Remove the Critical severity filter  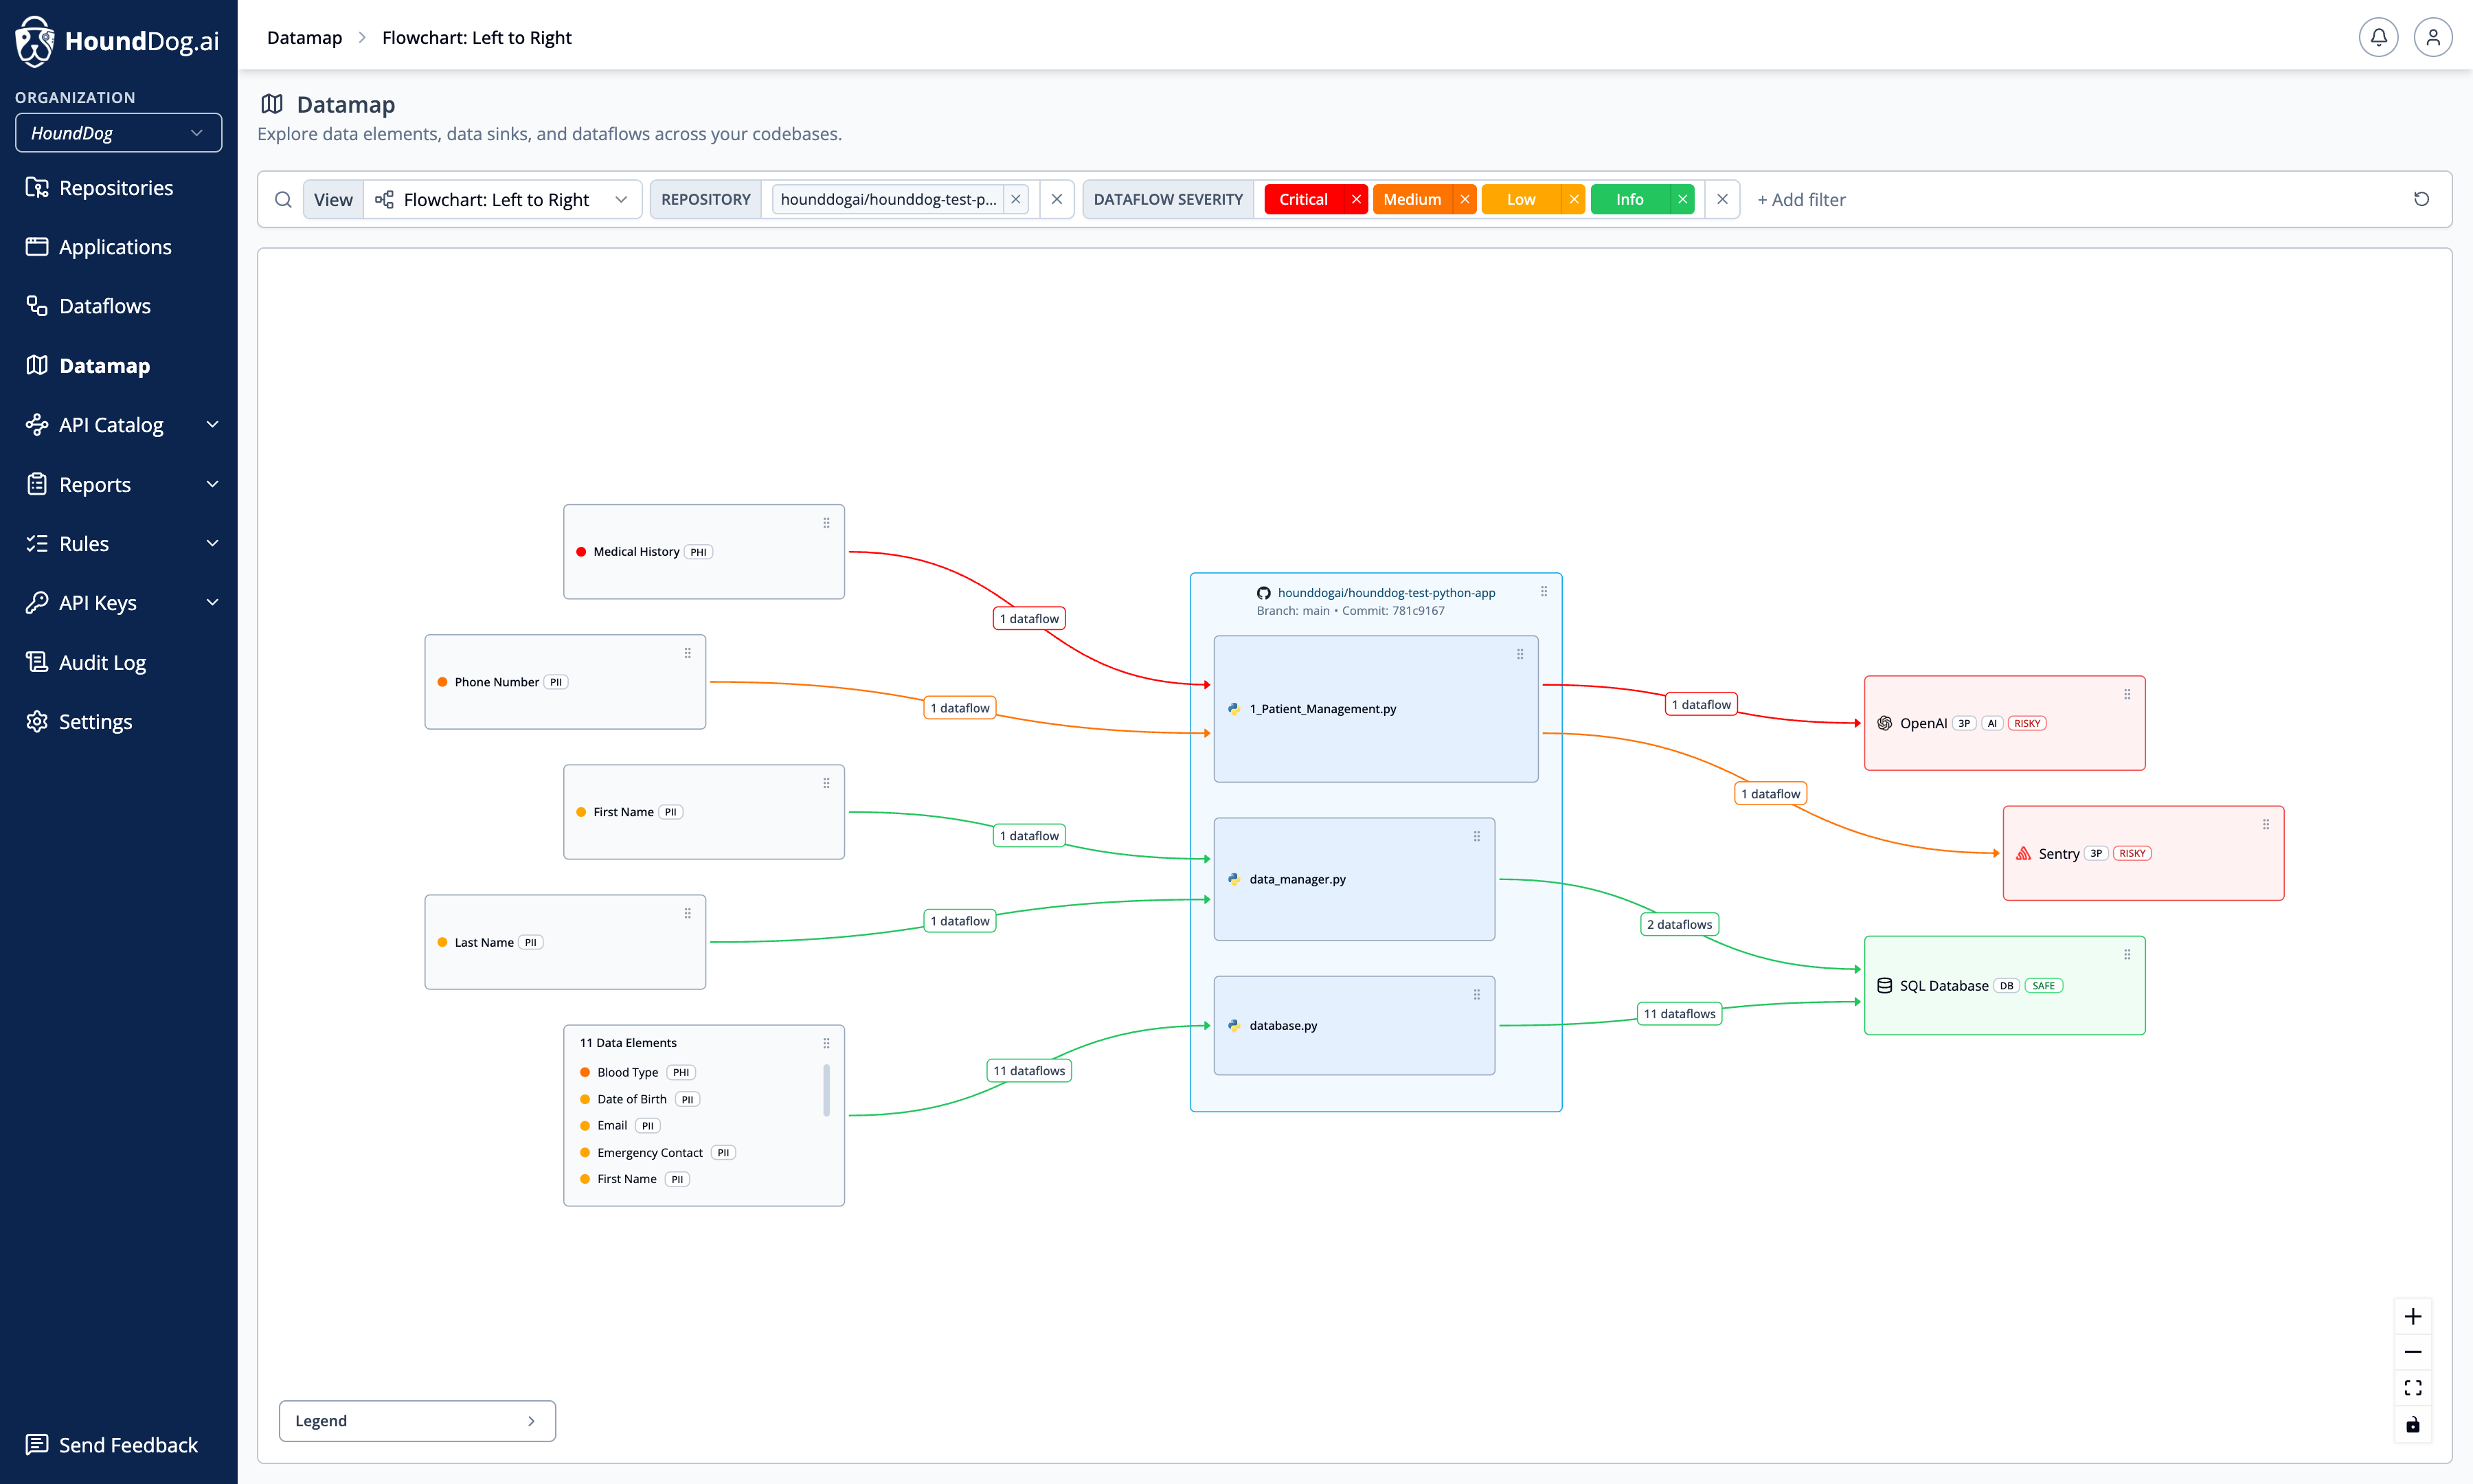pos(1355,199)
